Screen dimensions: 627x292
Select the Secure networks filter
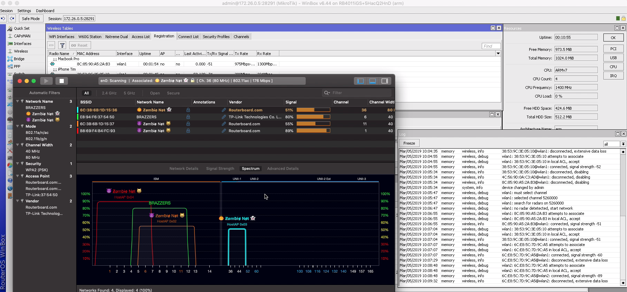(173, 93)
